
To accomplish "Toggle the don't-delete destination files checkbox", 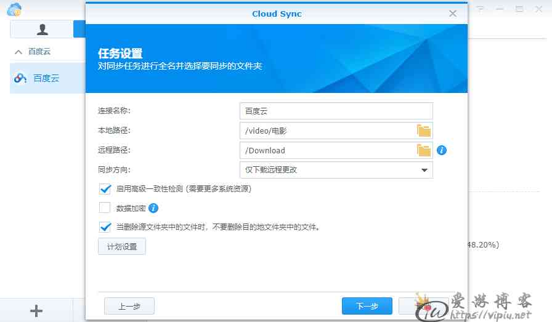I will [x=105, y=227].
